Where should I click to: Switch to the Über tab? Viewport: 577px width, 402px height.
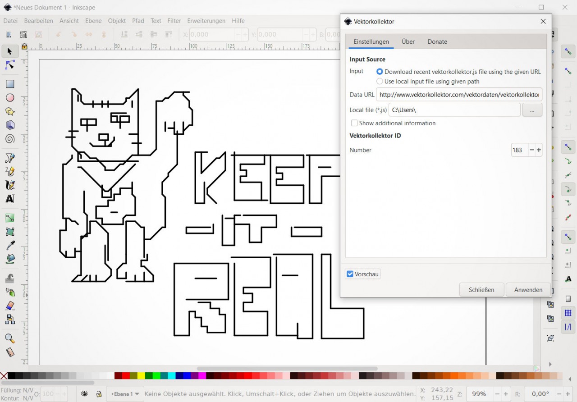click(x=408, y=41)
